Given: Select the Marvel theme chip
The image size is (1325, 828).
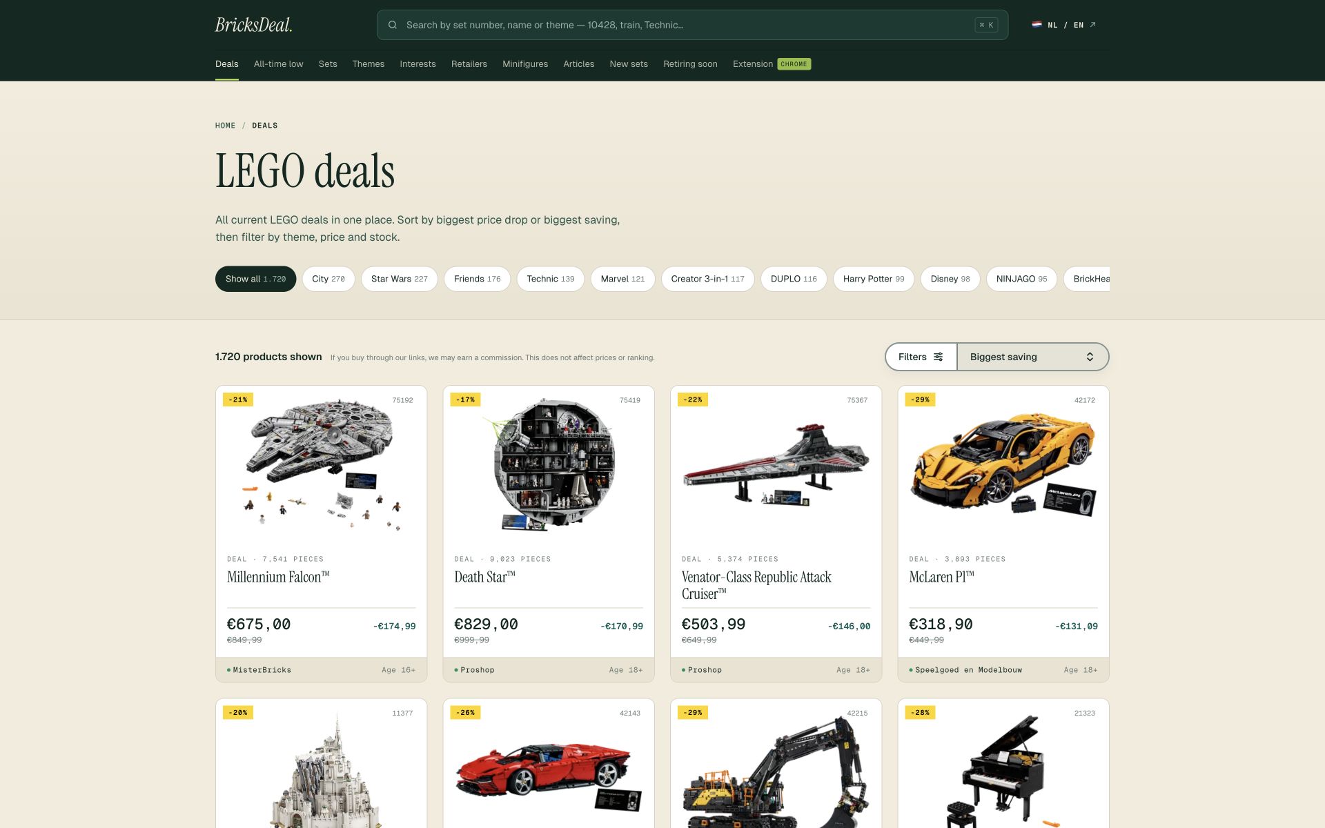Looking at the screenshot, I should 622,279.
